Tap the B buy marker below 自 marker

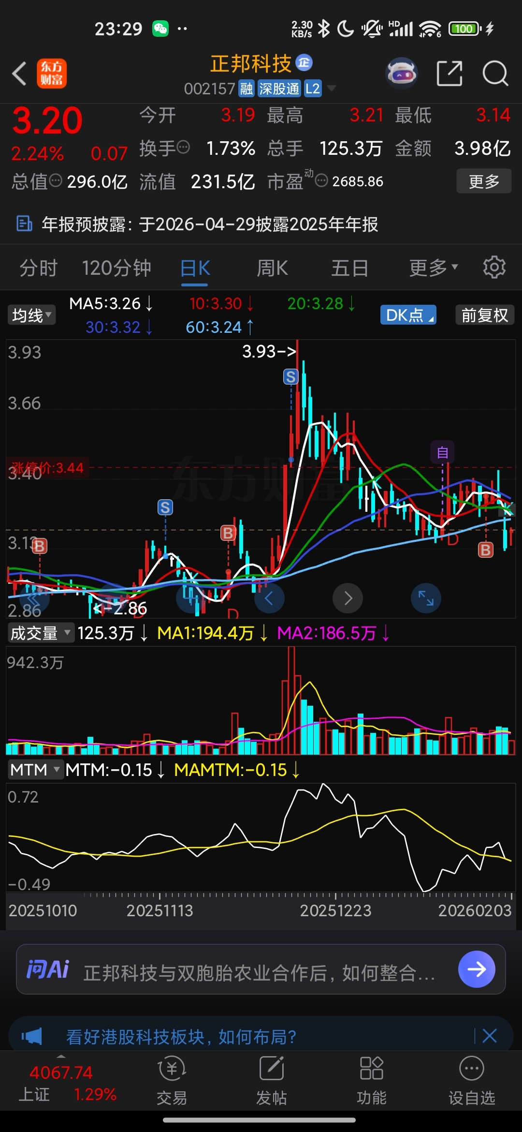486,550
